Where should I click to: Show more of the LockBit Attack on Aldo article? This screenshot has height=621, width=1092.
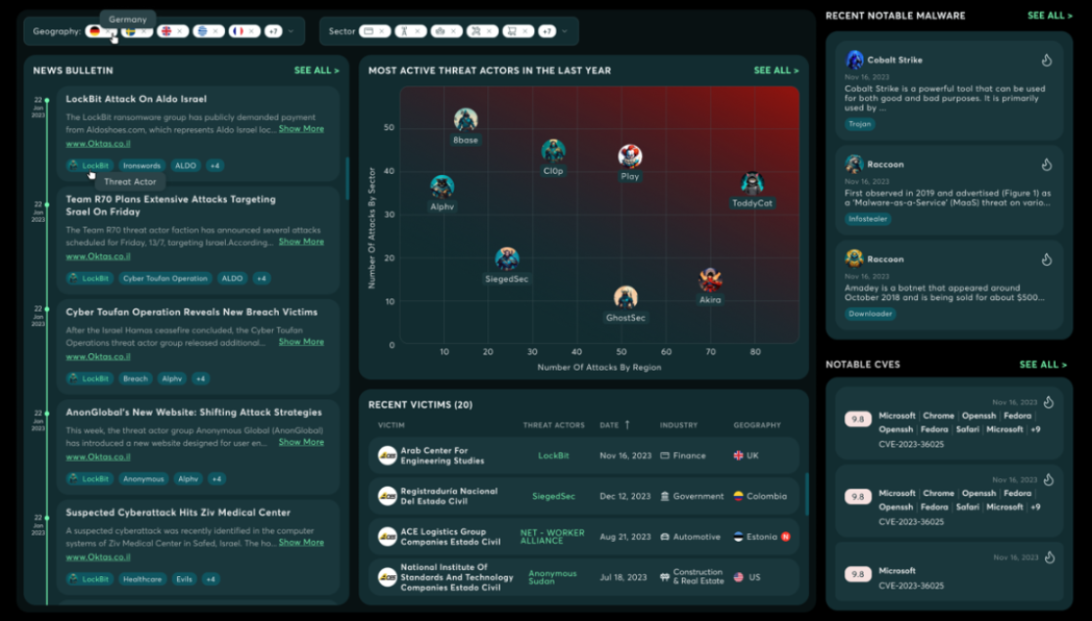coord(300,129)
